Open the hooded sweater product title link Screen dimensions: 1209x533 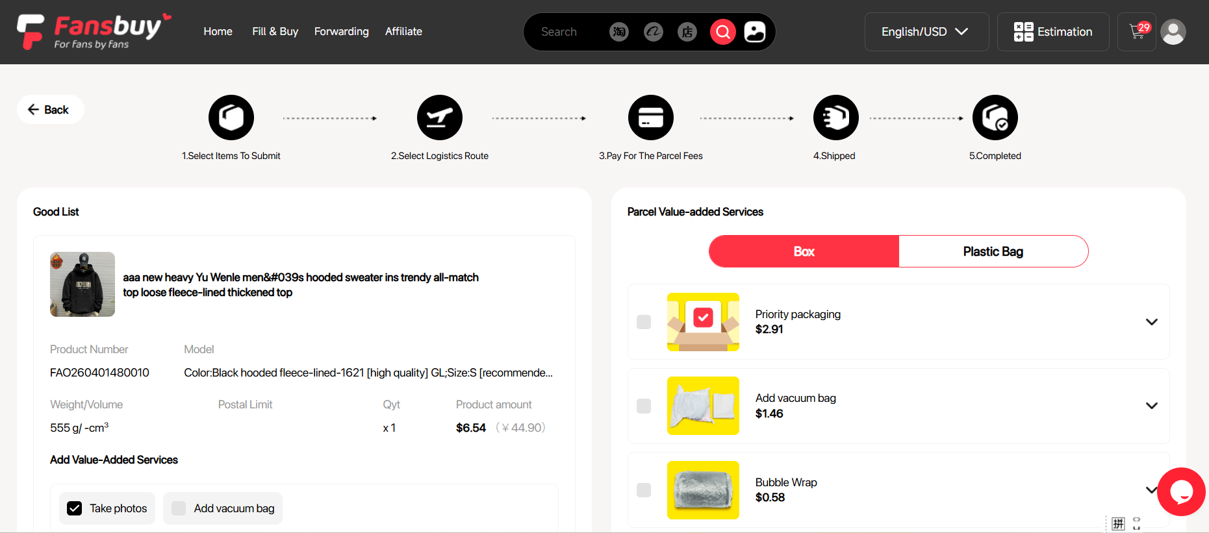tap(301, 284)
